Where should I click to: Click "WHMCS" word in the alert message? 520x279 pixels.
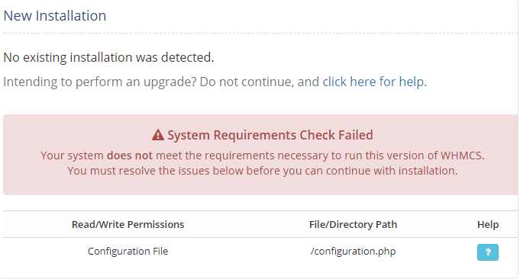[462, 156]
